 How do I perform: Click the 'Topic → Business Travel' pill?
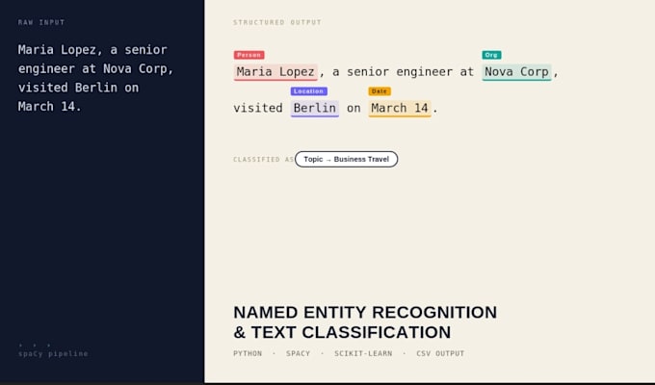tap(347, 159)
